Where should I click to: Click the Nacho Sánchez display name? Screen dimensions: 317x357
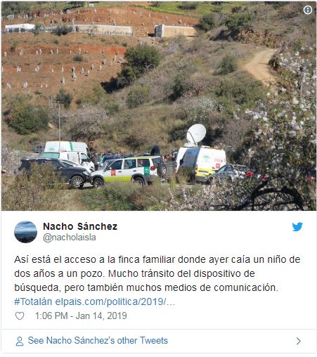[80, 226]
